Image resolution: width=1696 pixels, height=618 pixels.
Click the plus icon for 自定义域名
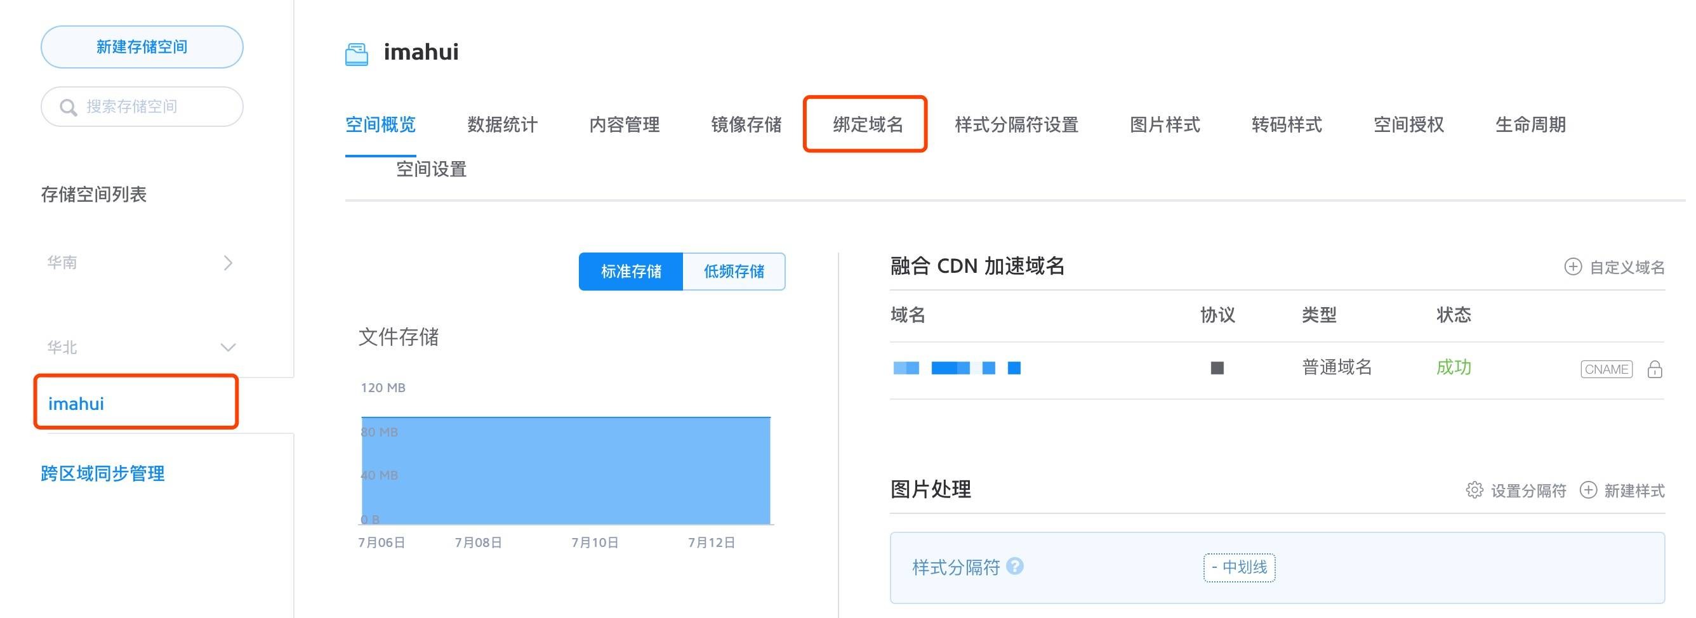(x=1572, y=266)
